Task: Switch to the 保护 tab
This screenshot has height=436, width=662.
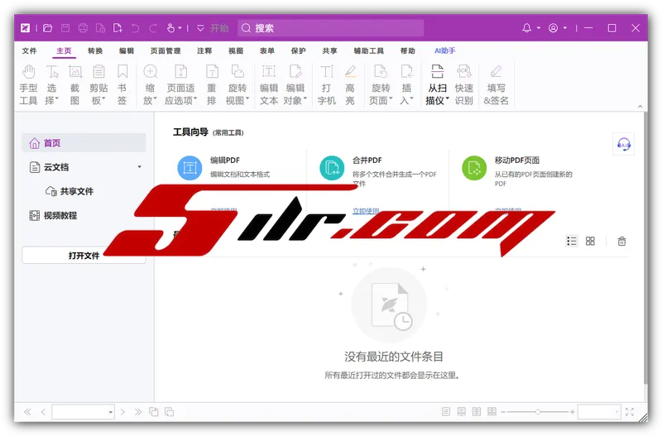Action: click(298, 50)
